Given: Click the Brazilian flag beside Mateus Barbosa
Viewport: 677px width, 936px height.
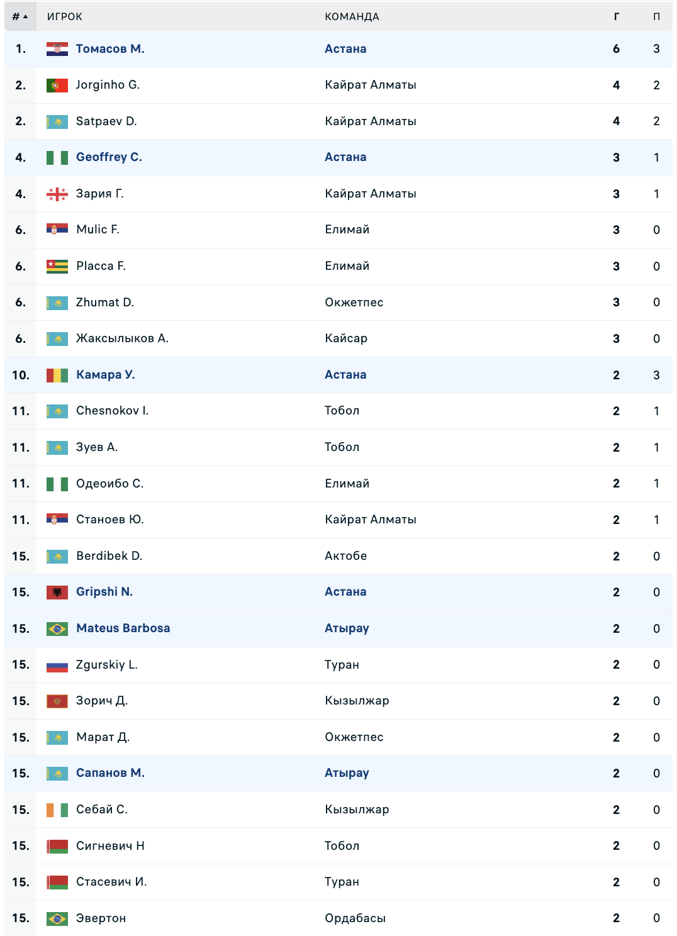Looking at the screenshot, I should coord(57,628).
